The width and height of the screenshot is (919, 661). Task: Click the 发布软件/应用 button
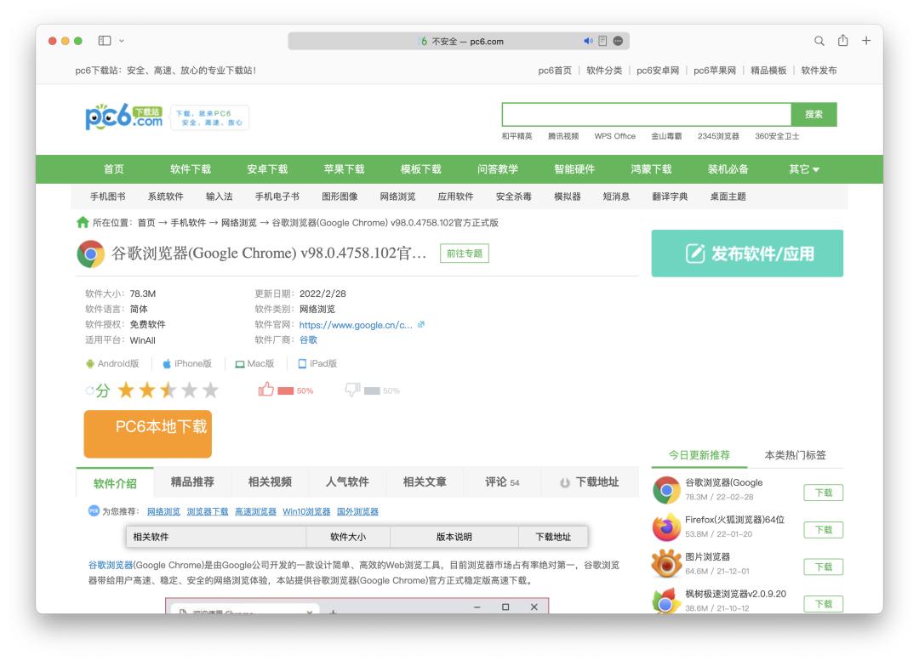coord(747,254)
